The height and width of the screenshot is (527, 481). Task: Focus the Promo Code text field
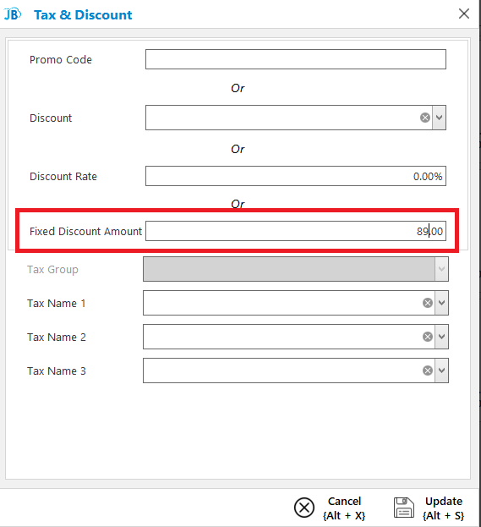296,59
